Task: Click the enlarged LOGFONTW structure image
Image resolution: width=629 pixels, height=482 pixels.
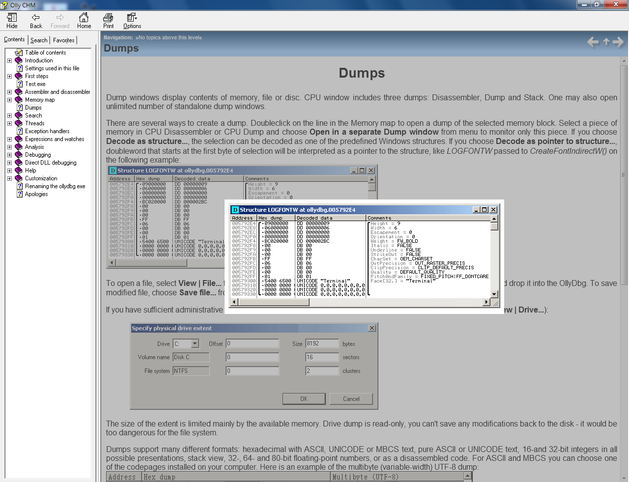Action: [x=364, y=256]
